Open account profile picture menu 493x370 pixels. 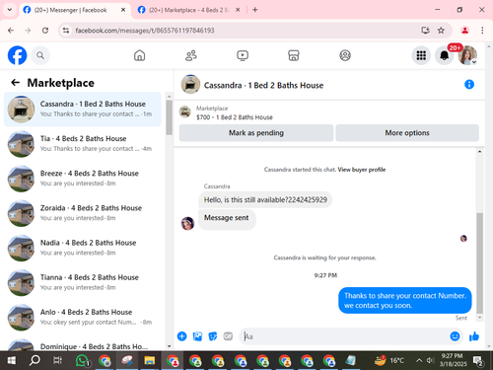pos(467,55)
